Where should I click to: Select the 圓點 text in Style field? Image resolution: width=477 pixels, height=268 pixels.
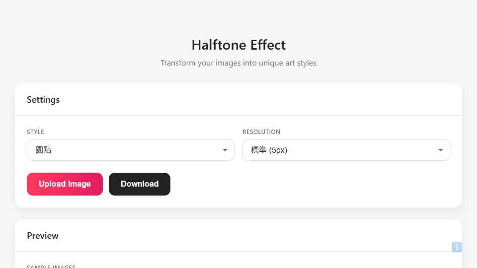(x=43, y=150)
